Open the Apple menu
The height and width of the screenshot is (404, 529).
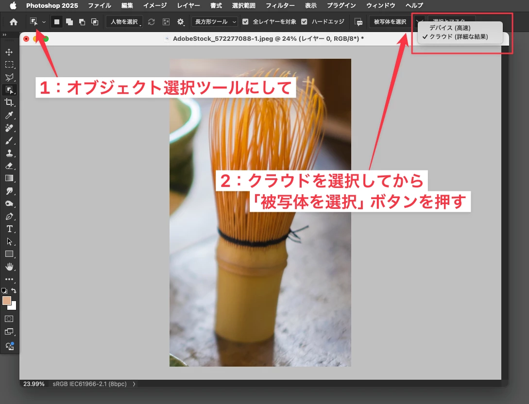pyautogui.click(x=13, y=5)
